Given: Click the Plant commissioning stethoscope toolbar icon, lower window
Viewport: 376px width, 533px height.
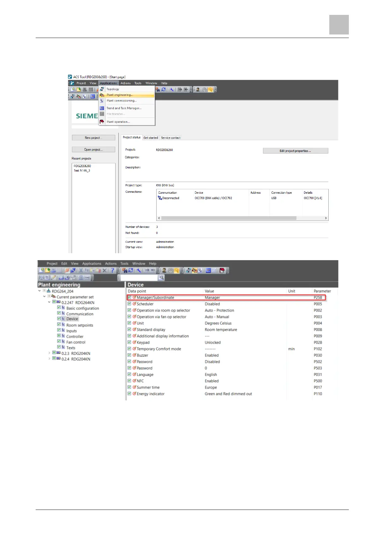Looking at the screenshot, I should pyautogui.click(x=200, y=270).
